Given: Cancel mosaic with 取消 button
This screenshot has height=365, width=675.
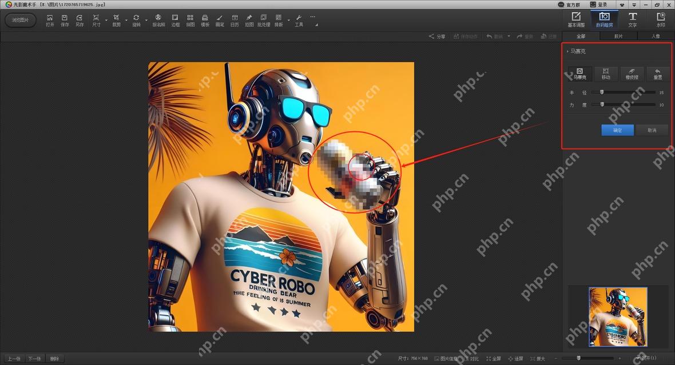Looking at the screenshot, I should point(652,130).
